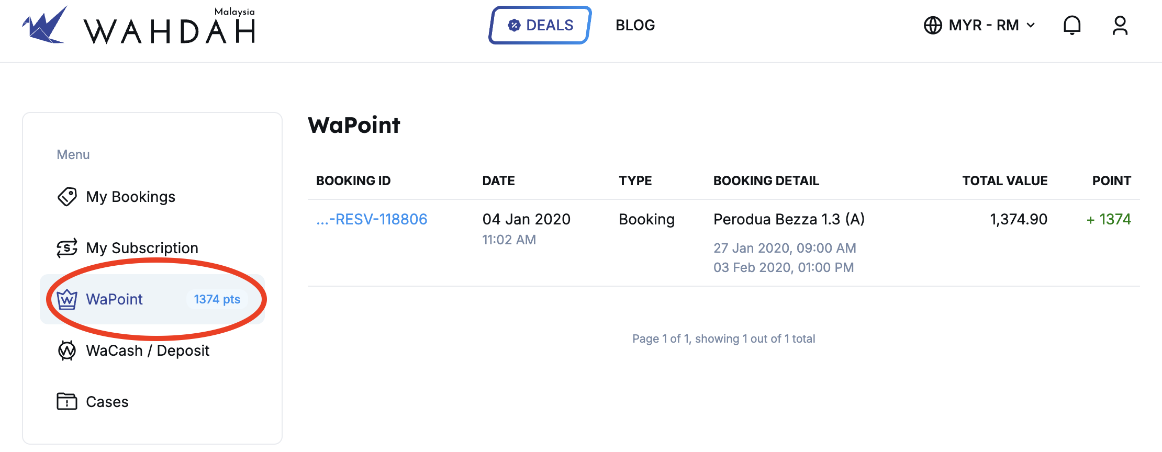Open the DEALS button
This screenshot has width=1162, height=452.
pos(540,25)
